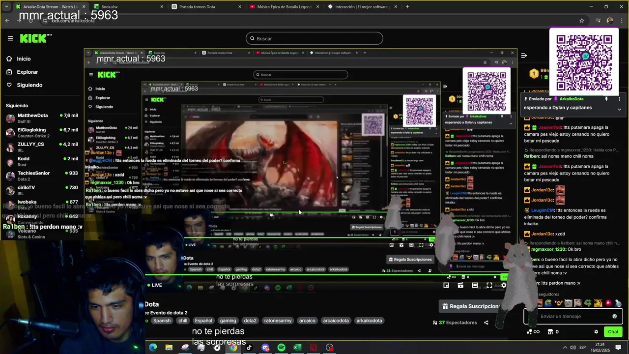This screenshot has height=354, width=629.
Task: Reload the page in Chrome
Action: tap(31, 21)
